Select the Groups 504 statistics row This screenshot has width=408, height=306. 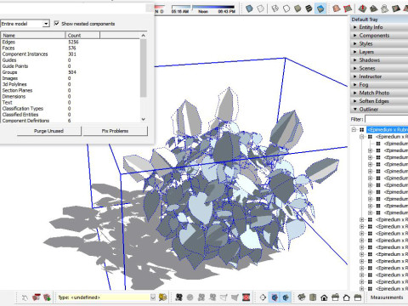coord(71,72)
